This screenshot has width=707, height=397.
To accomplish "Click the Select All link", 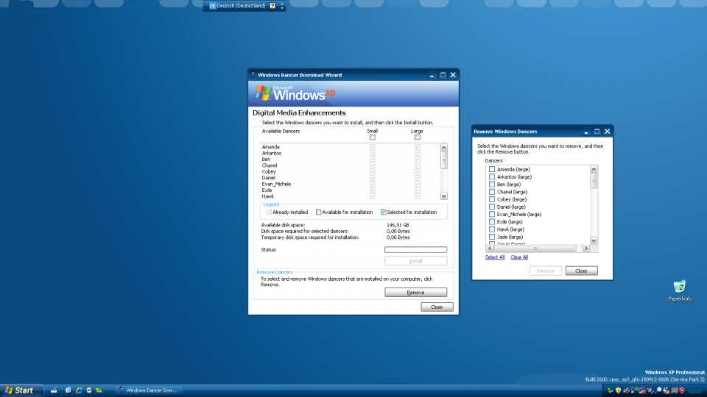I will pyautogui.click(x=495, y=257).
